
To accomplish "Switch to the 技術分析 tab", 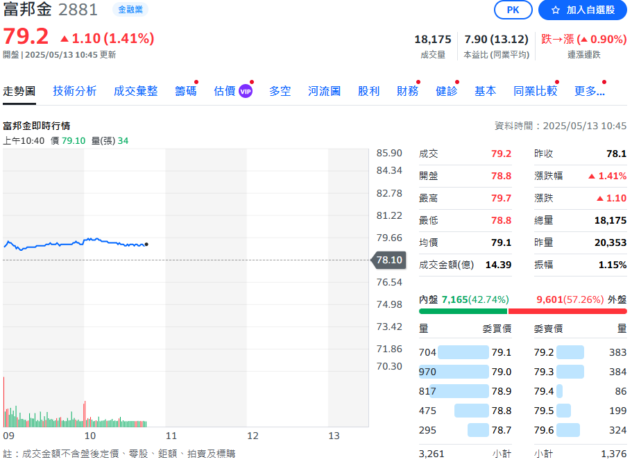I will click(x=74, y=91).
